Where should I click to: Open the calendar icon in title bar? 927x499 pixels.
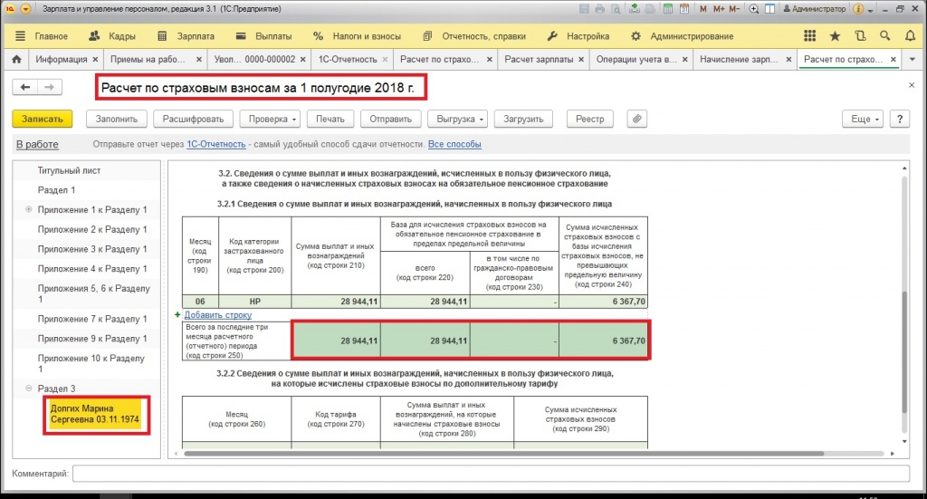[684, 9]
